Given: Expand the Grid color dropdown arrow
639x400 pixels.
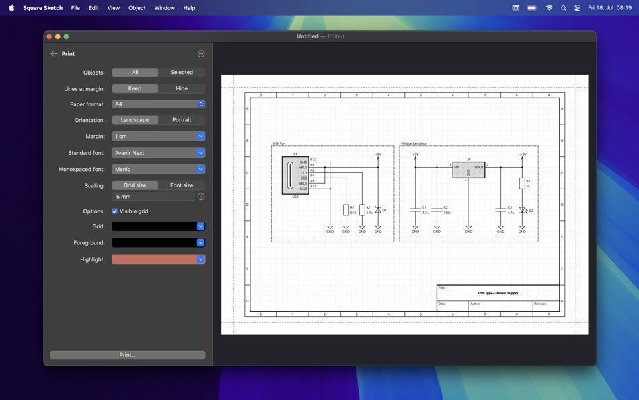Looking at the screenshot, I should pyautogui.click(x=200, y=226).
